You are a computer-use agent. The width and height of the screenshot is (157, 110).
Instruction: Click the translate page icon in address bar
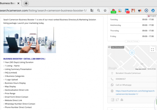[92, 11]
